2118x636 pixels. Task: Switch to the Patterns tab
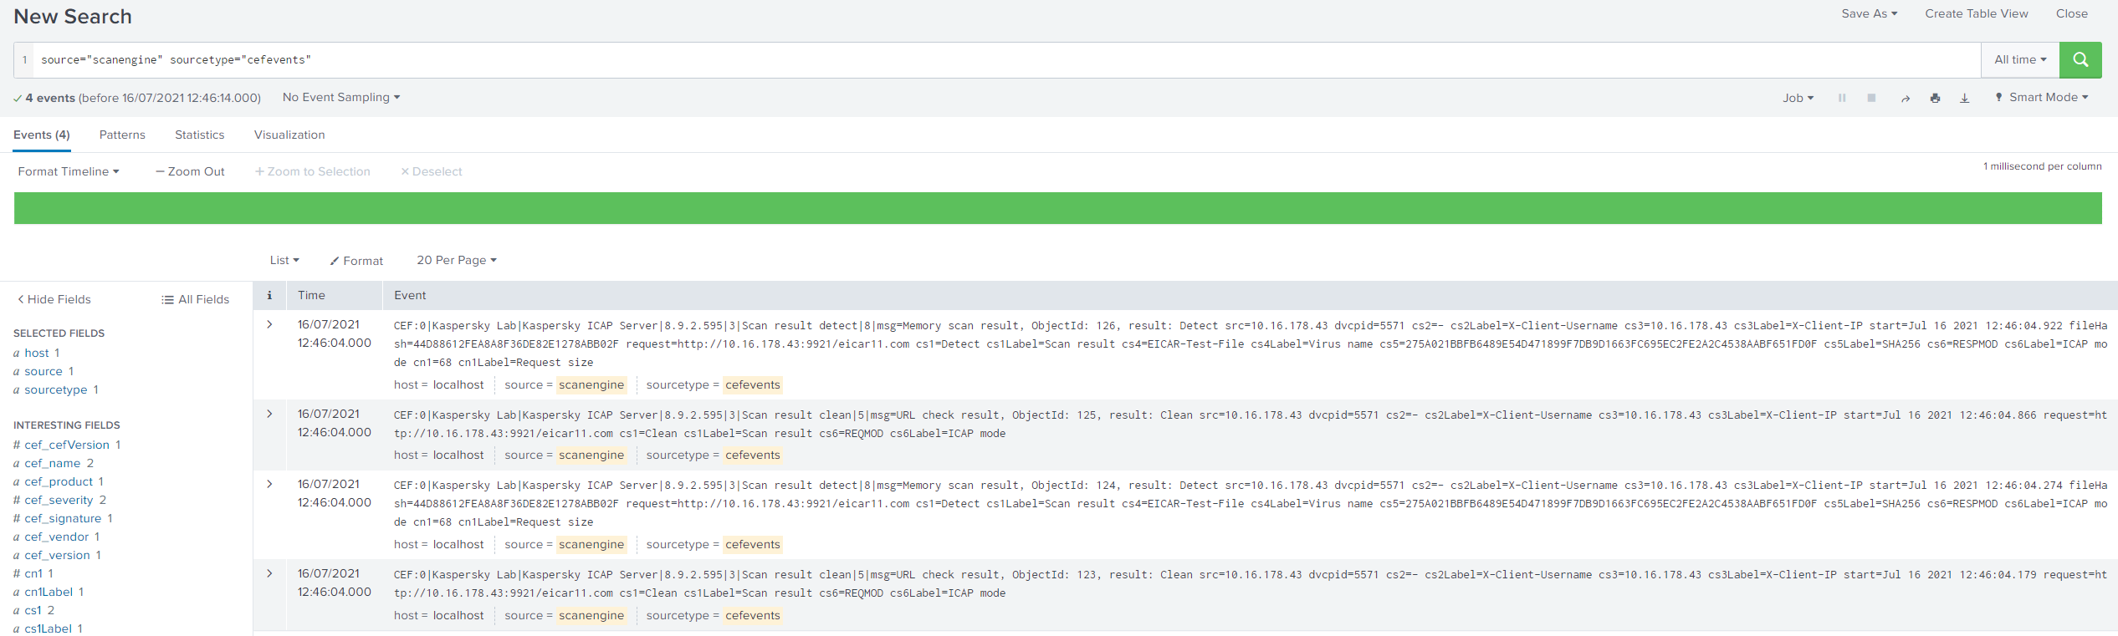tap(122, 135)
